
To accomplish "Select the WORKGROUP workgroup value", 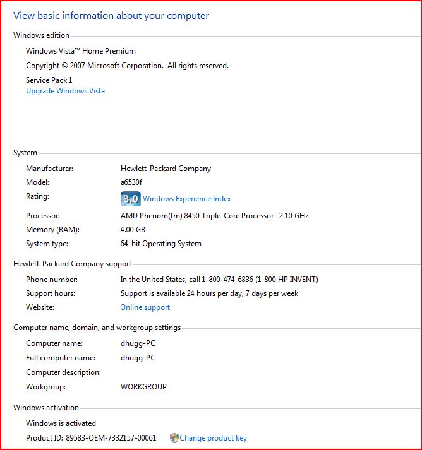I will 143,387.
